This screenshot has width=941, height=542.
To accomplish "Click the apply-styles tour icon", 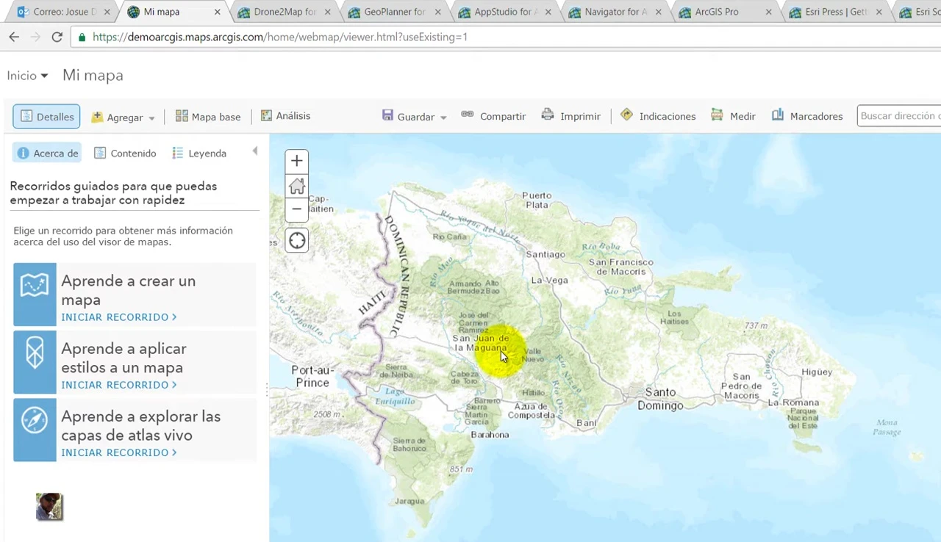I will pyautogui.click(x=35, y=361).
